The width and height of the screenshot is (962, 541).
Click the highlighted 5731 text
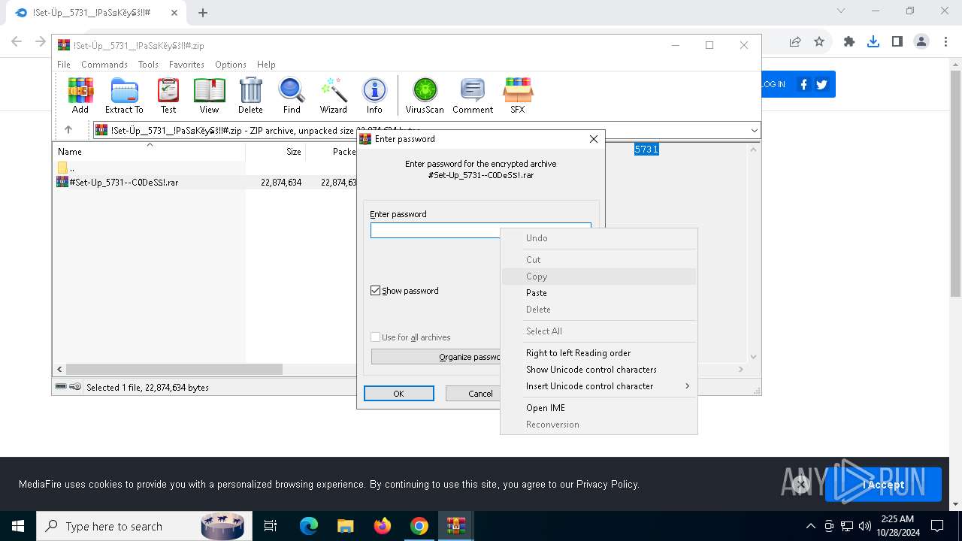pos(646,150)
